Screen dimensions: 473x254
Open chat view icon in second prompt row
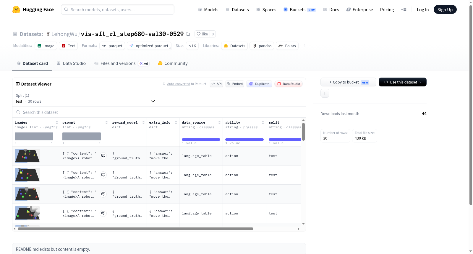103,175
